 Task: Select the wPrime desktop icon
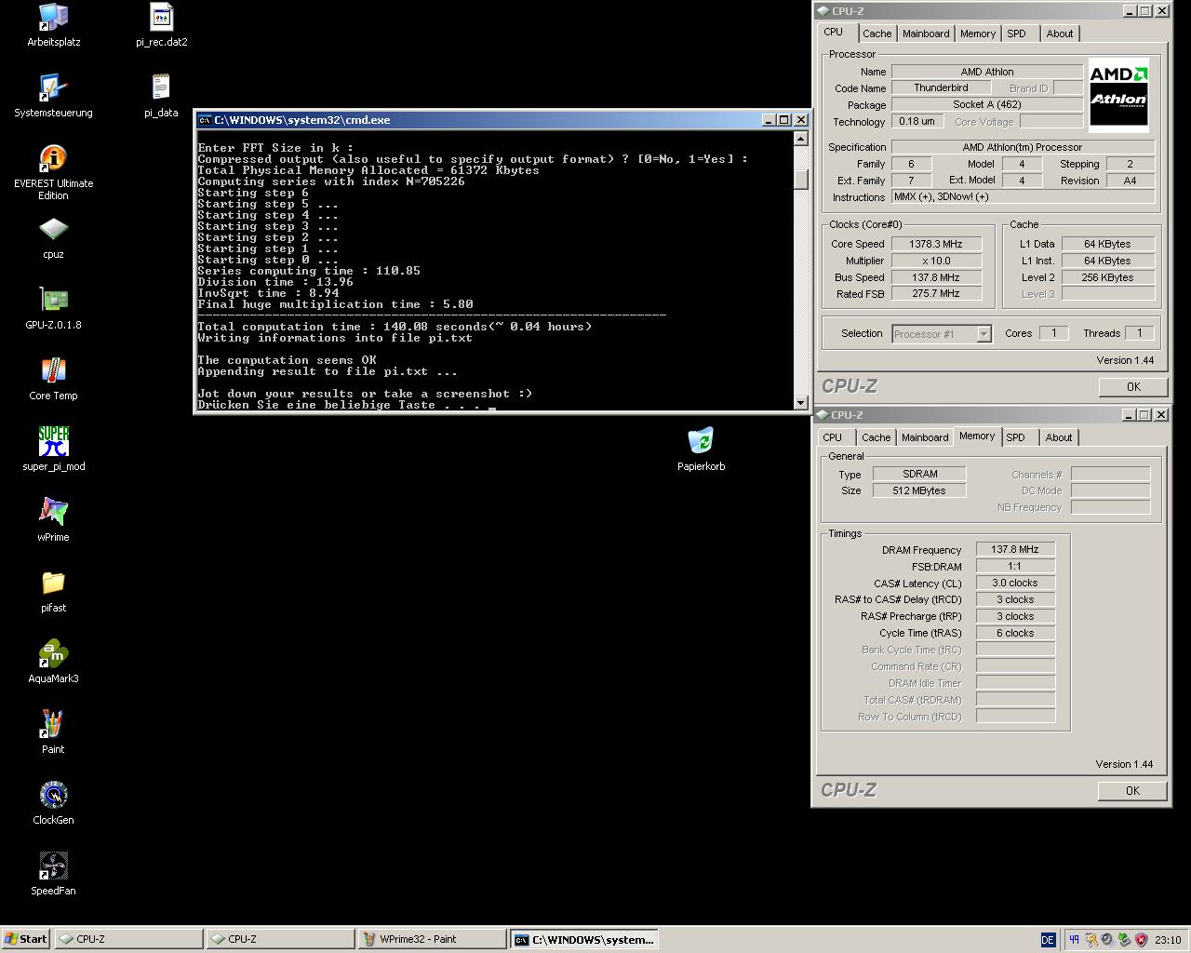coord(53,519)
